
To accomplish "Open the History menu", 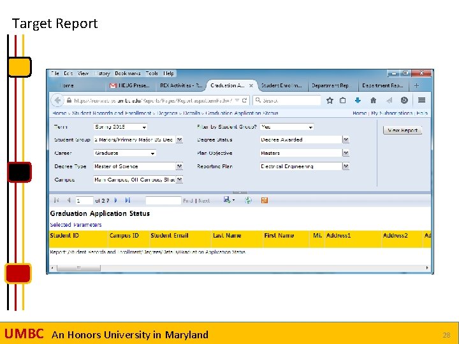I will coord(102,73).
